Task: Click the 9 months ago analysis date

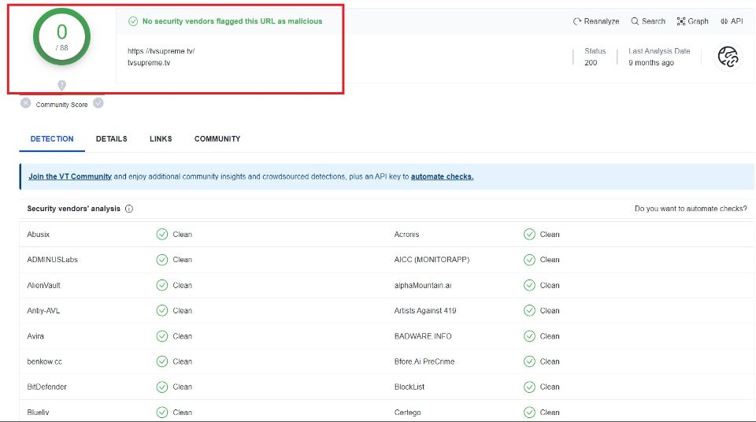Action: click(x=651, y=63)
